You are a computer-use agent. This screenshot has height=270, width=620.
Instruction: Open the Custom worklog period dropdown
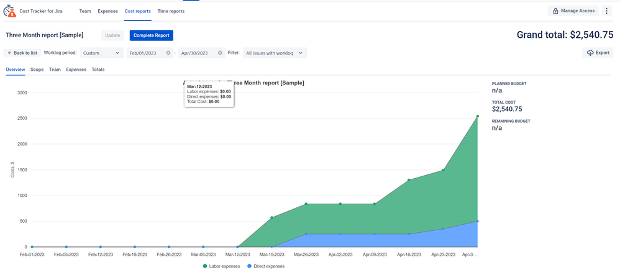click(102, 53)
